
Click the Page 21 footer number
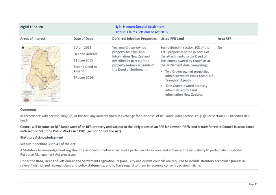(253, 184)
